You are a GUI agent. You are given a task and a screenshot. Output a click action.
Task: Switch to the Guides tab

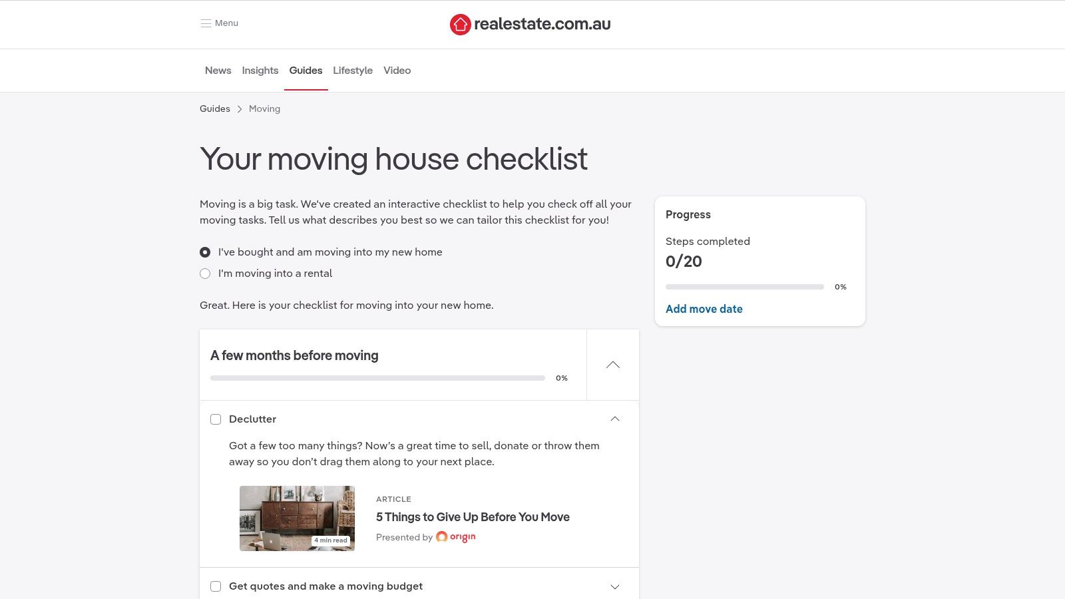tap(306, 71)
